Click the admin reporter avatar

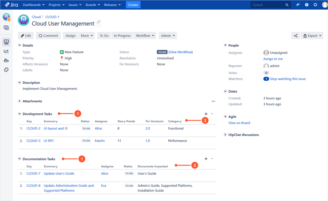266,66
